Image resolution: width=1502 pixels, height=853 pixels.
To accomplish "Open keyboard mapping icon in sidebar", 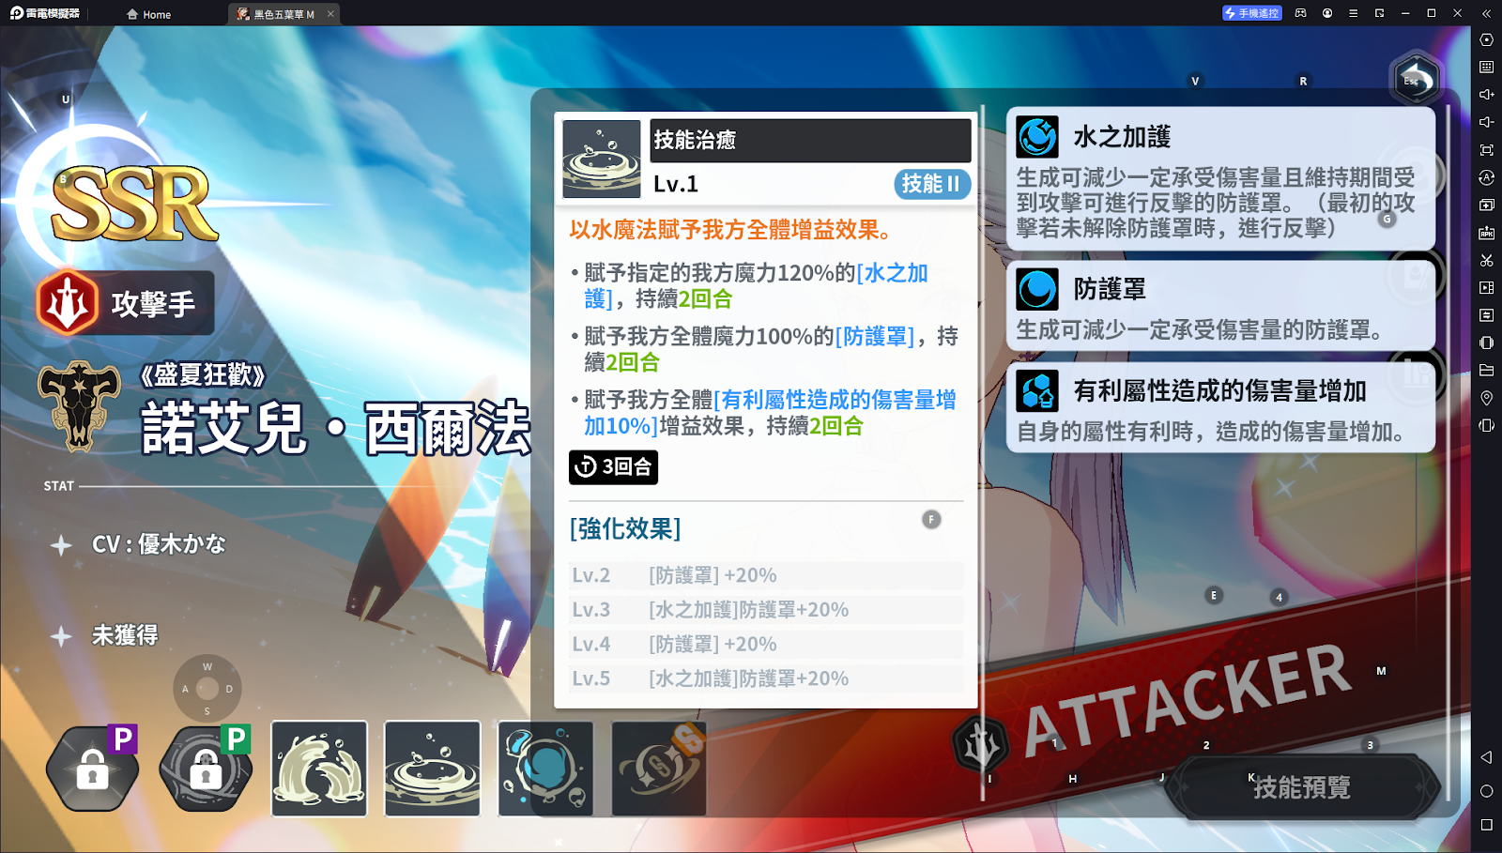I will coord(1486,67).
